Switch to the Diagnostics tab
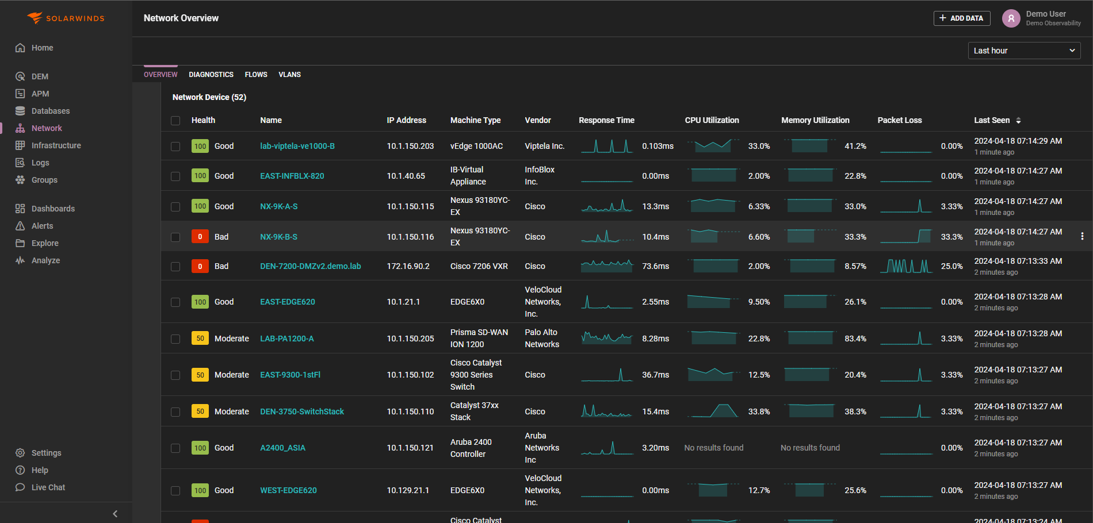1093x523 pixels. (211, 75)
